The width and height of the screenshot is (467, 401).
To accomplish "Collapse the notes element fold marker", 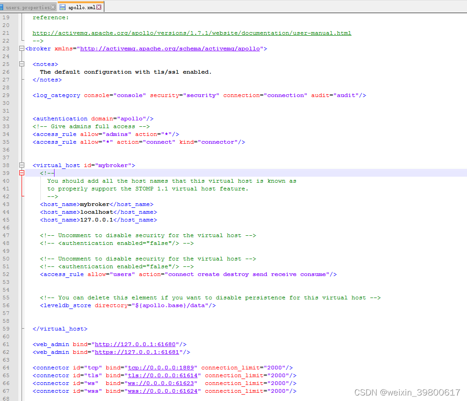I will tap(22, 64).
